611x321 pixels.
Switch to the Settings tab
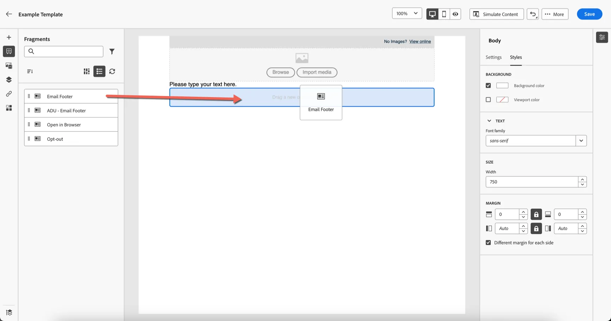(493, 57)
